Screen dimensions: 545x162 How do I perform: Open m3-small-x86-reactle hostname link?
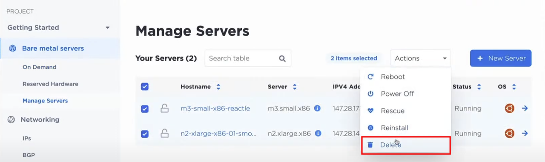[x=215, y=108]
